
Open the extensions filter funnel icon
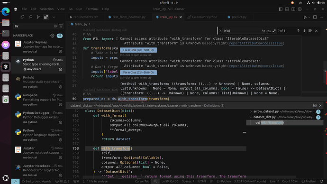(61, 26)
